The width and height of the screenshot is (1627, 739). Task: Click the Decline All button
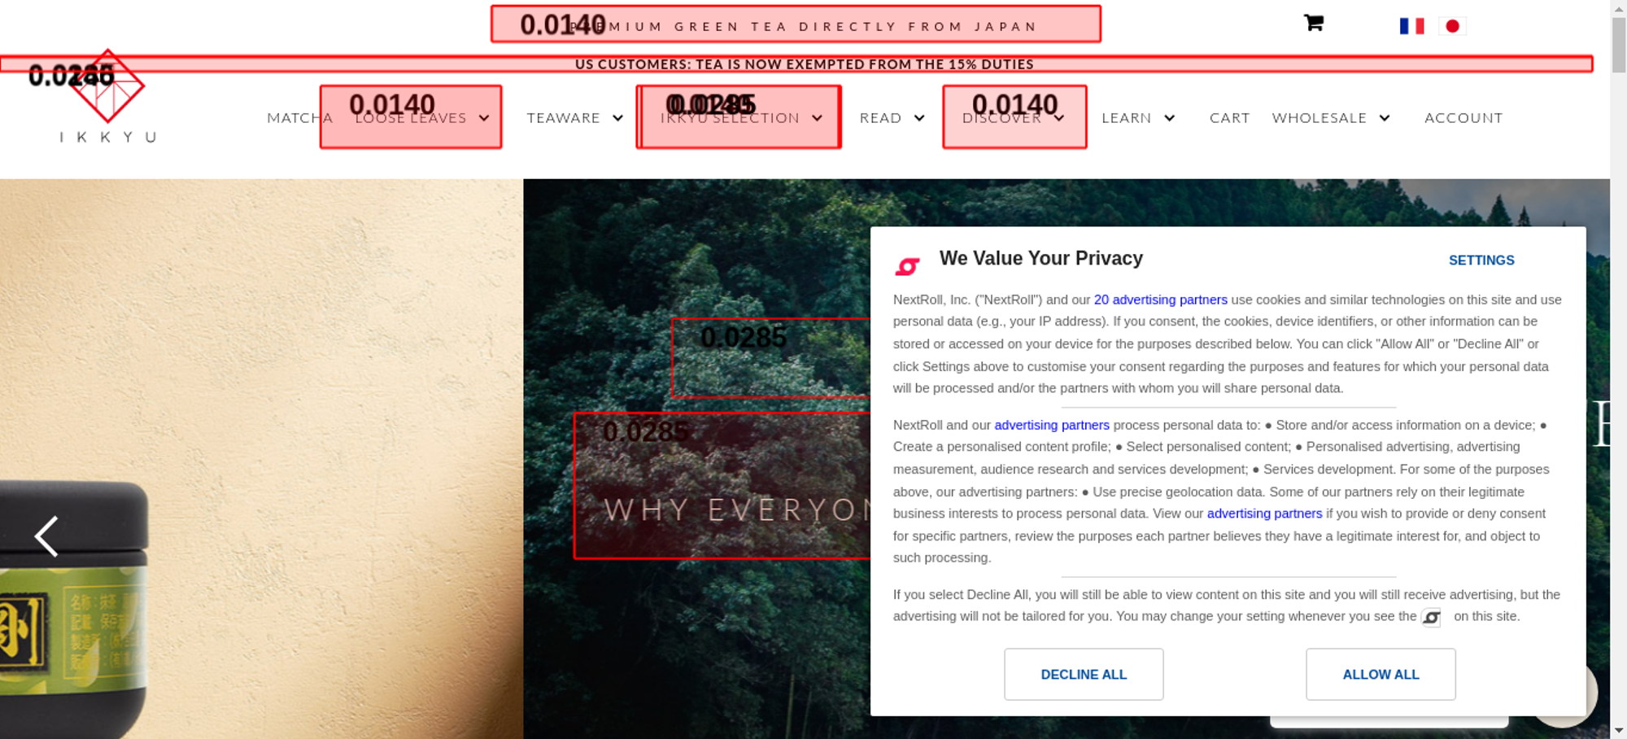coord(1084,674)
